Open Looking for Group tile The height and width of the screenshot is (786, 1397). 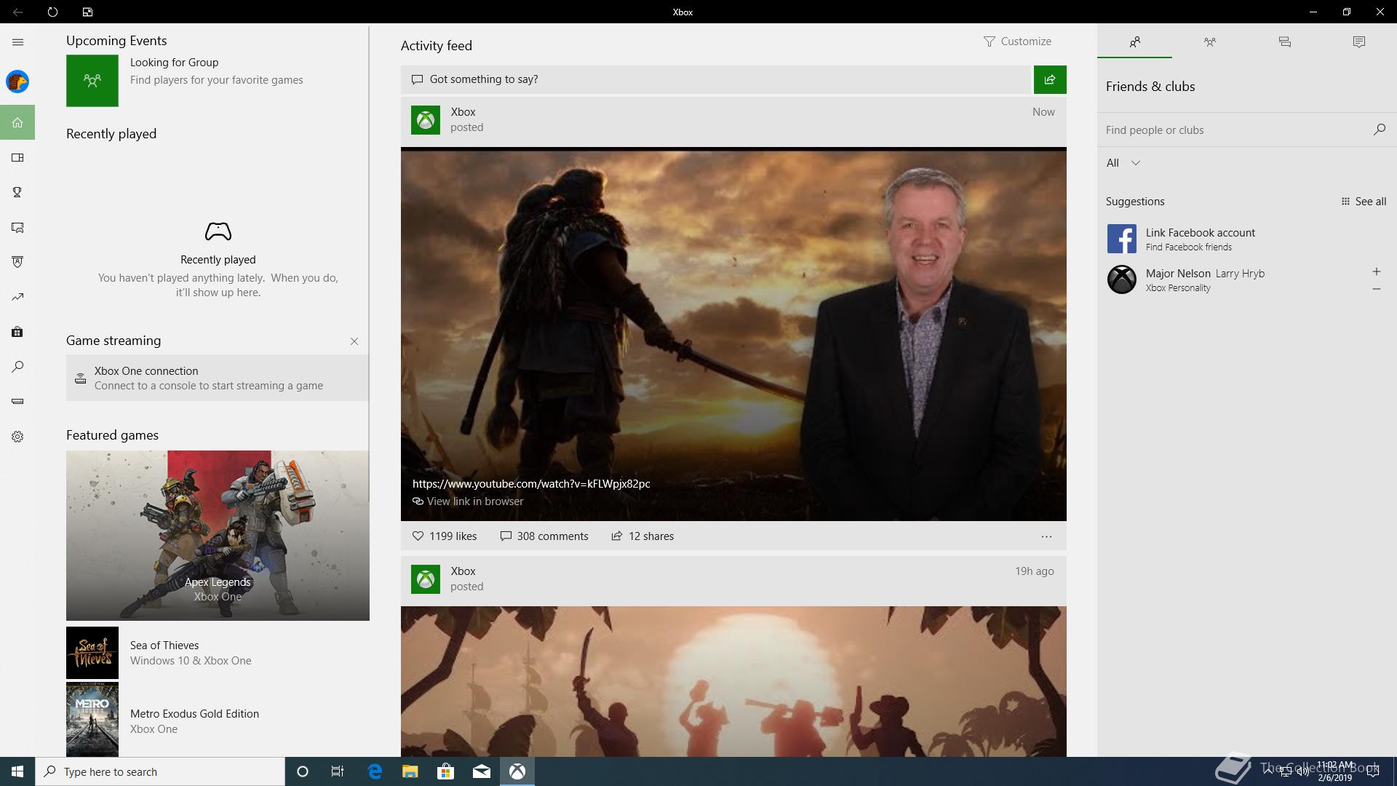217,80
